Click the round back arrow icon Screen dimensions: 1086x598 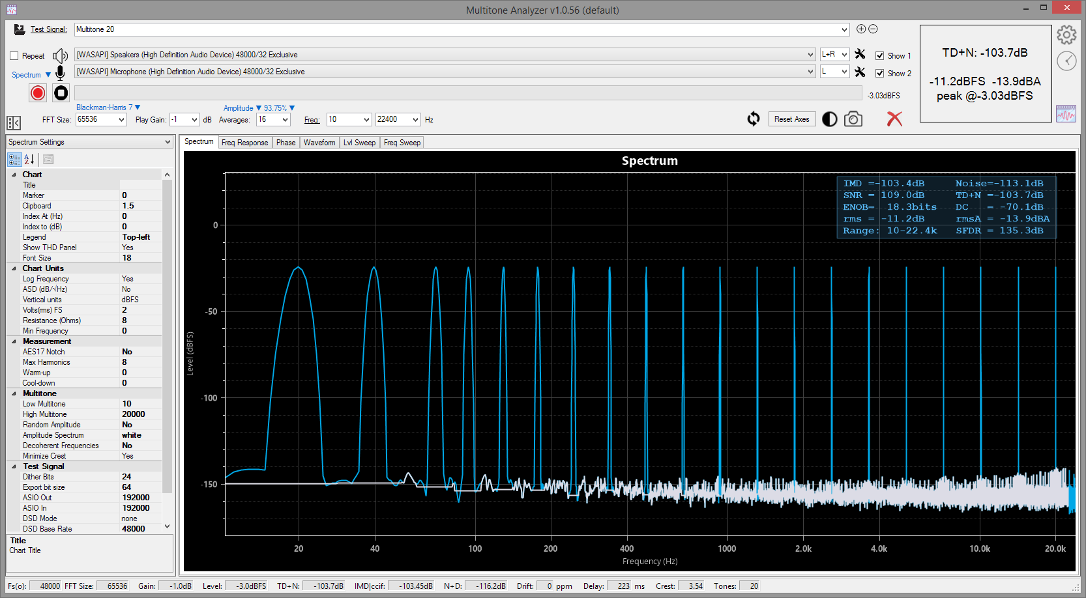coord(1066,61)
